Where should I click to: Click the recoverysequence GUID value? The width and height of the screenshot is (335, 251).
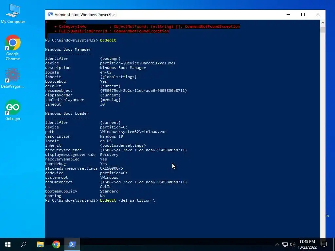point(144,150)
